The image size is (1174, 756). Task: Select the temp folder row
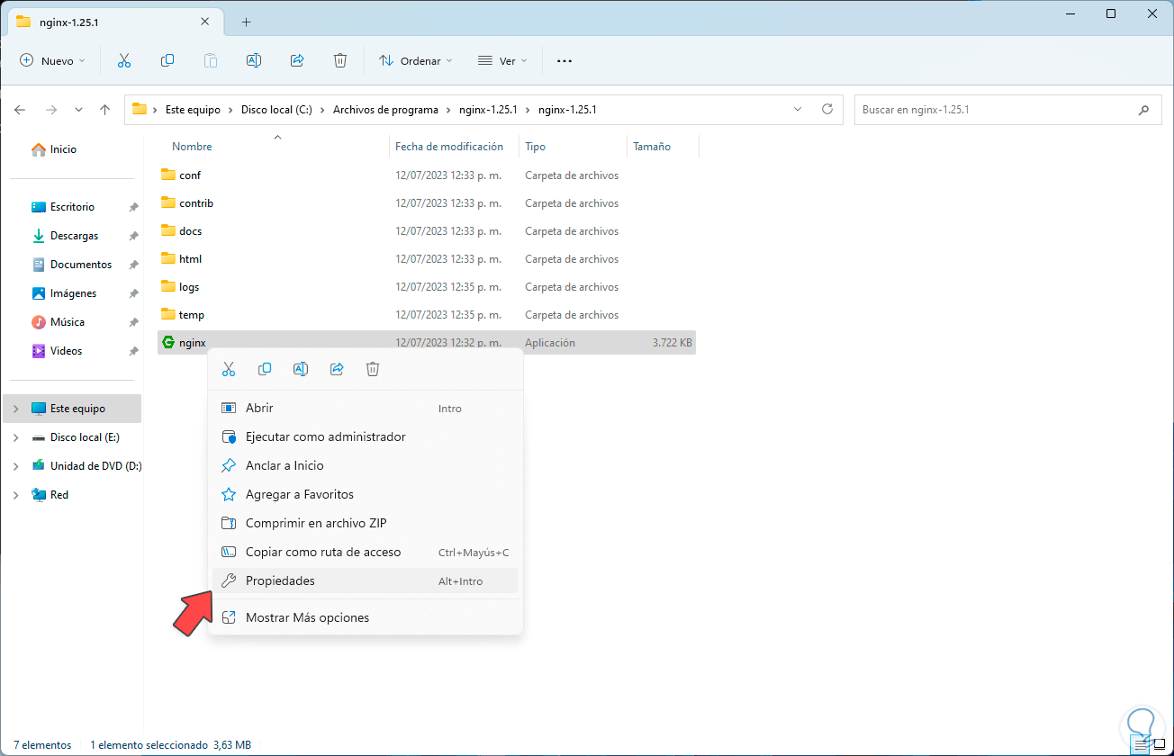pyautogui.click(x=427, y=315)
